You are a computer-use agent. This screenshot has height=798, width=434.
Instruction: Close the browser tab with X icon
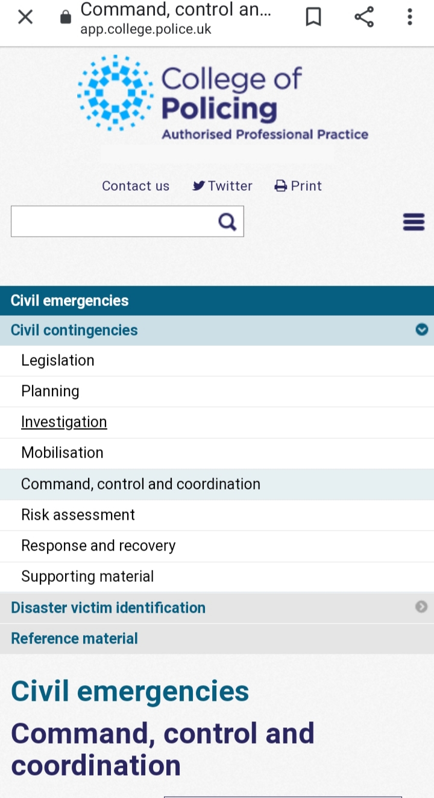pyautogui.click(x=25, y=17)
